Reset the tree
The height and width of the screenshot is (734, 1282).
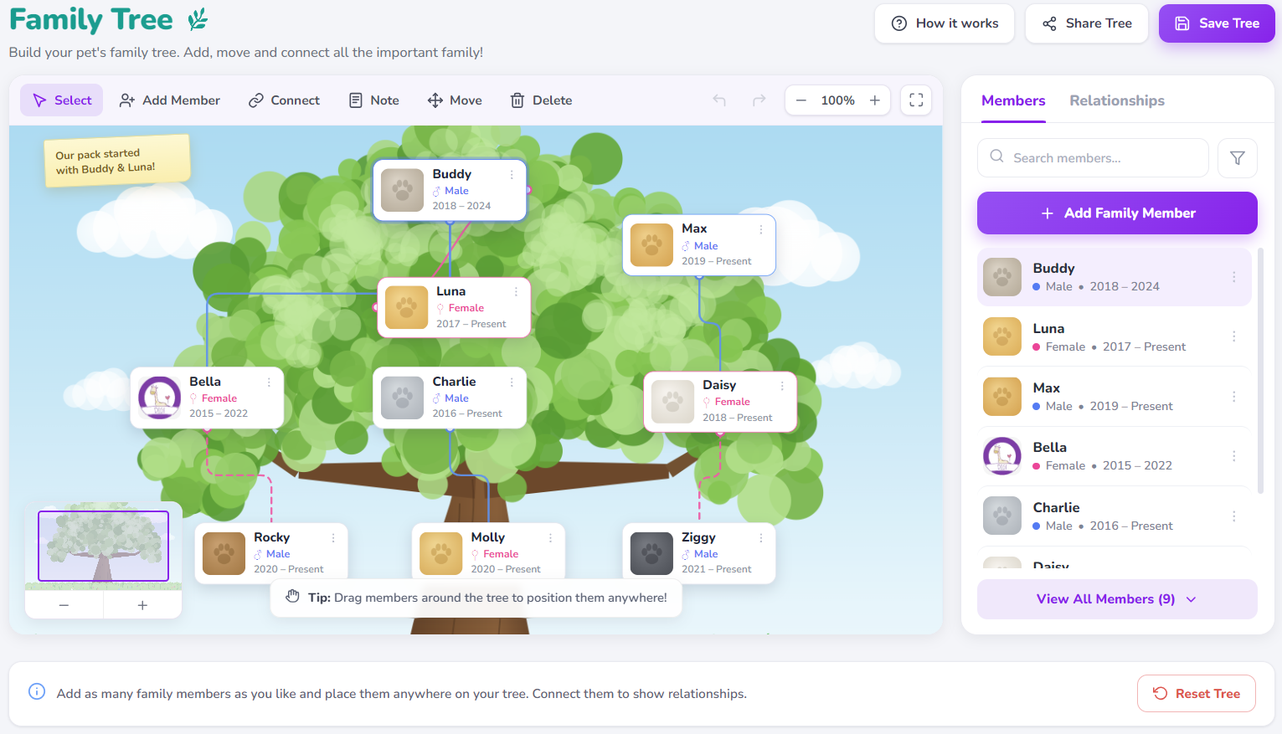[x=1196, y=694]
